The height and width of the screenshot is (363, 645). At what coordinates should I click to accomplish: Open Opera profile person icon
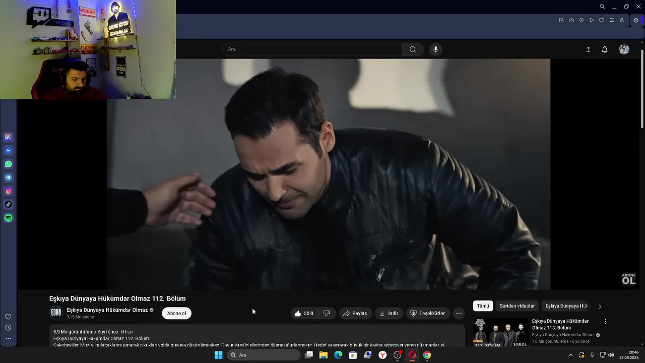pyautogui.click(x=622, y=20)
